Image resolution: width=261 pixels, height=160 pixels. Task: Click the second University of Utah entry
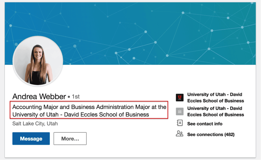[x=216, y=111]
